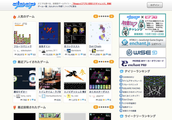Click 初音ミクのオトアツメ in daily ranking
The image size is (172, 120).
coord(132,92)
